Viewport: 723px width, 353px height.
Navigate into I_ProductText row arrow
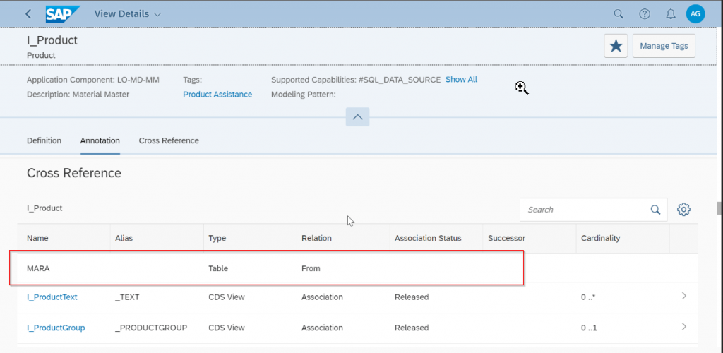(x=683, y=296)
